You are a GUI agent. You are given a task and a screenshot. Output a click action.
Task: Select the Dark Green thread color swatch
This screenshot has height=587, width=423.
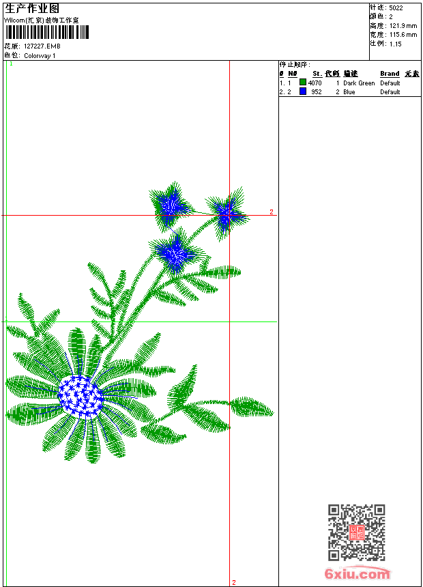(x=303, y=82)
